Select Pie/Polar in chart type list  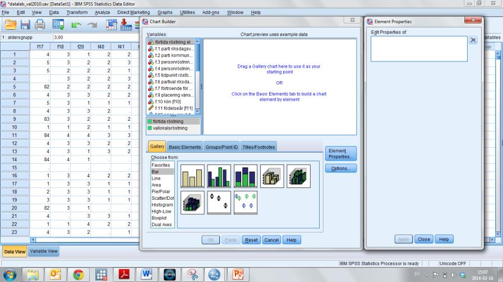click(x=161, y=191)
